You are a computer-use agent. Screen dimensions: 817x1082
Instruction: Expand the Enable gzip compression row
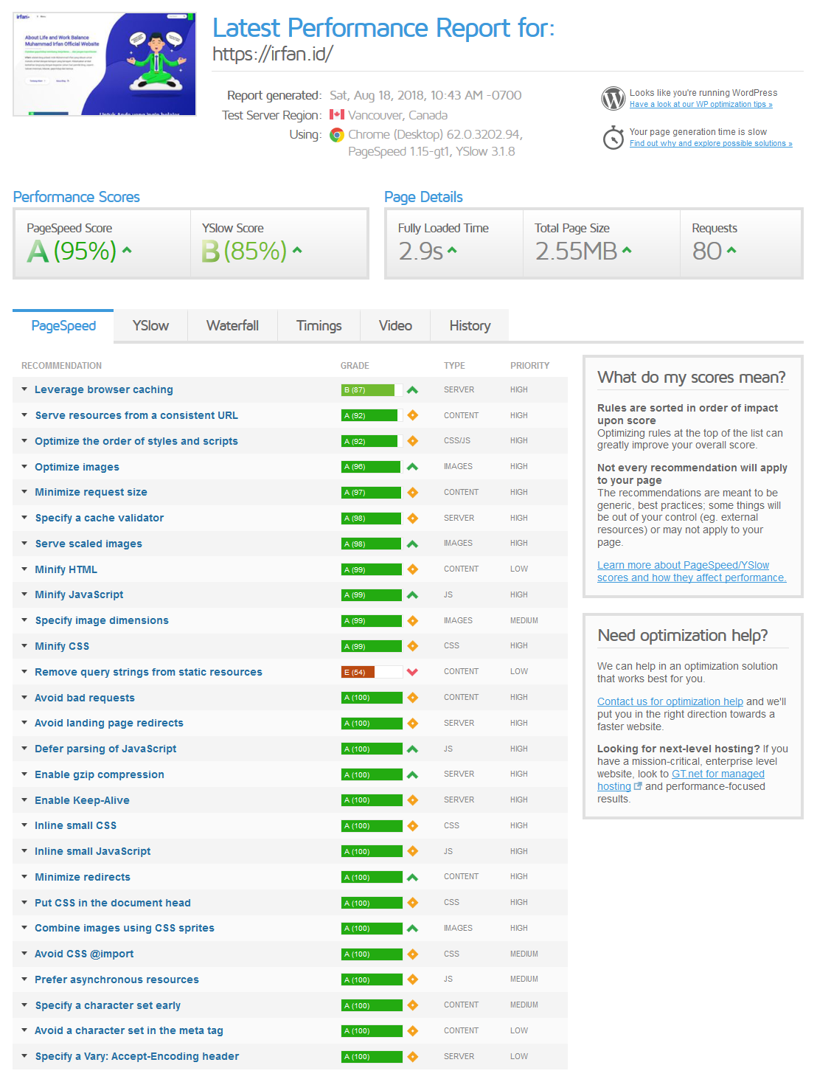coord(99,774)
